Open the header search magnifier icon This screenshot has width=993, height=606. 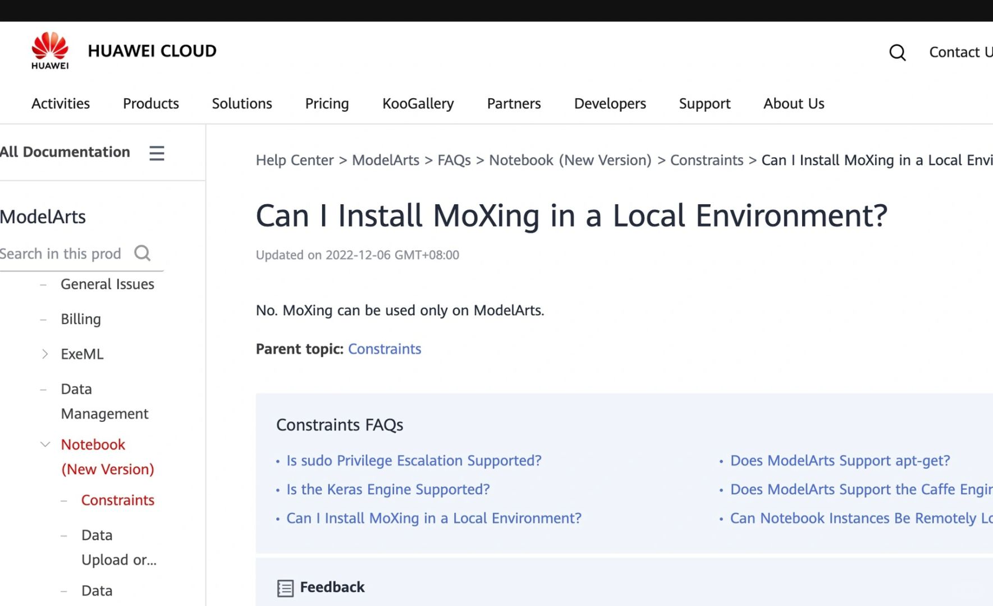(897, 52)
